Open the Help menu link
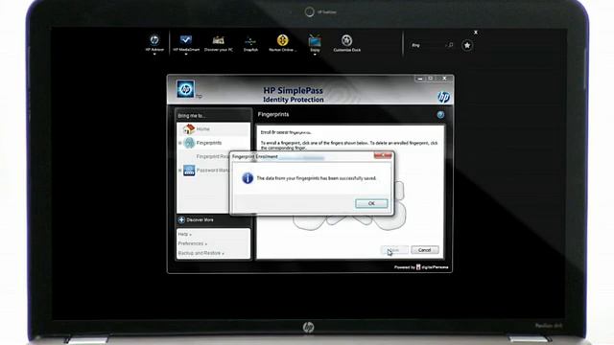This screenshot has height=345, width=614. point(184,234)
